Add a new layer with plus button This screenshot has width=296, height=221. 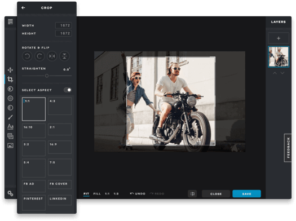click(279, 38)
